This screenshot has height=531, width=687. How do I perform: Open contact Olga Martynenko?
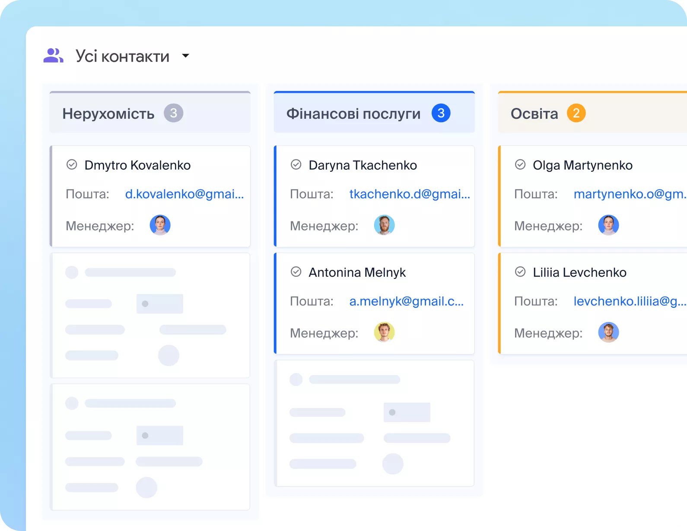[x=582, y=165]
